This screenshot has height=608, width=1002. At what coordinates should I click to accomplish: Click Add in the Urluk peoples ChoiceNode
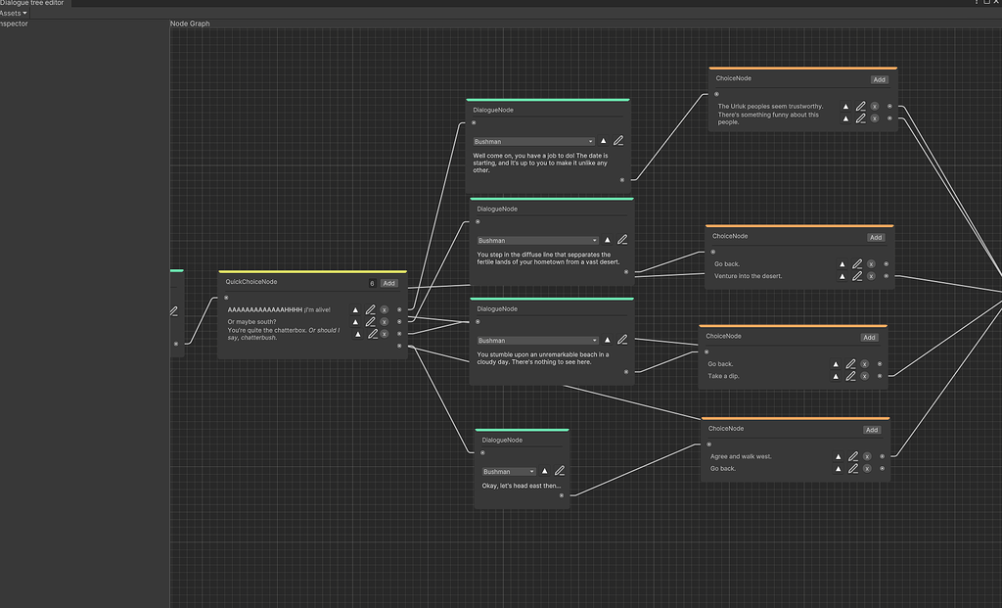(x=879, y=80)
